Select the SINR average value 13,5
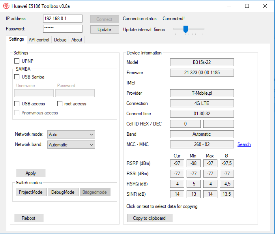Image resolution: width=275 pixels, height=234 pixels. [x=227, y=194]
